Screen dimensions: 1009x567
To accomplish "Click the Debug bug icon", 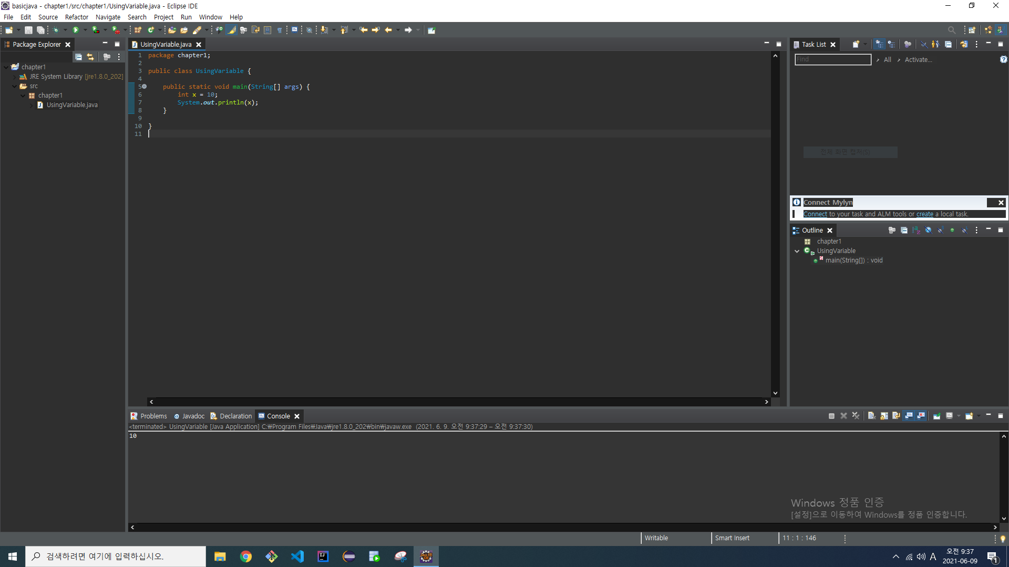I will 56,30.
